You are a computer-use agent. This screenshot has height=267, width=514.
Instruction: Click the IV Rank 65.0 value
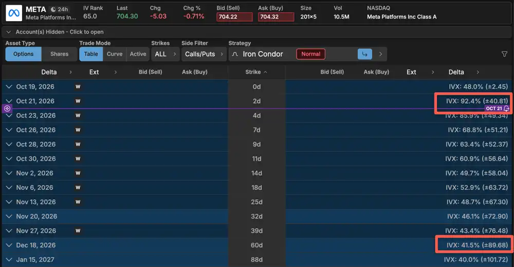point(90,16)
